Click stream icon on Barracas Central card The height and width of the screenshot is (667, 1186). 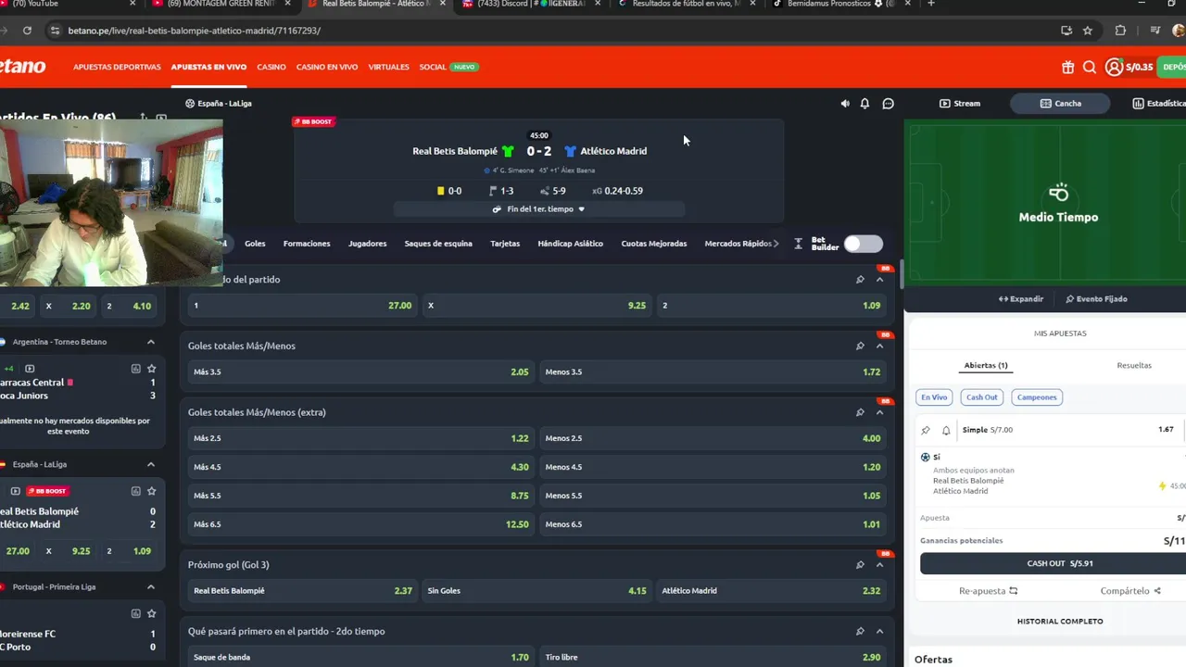pyautogui.click(x=29, y=369)
